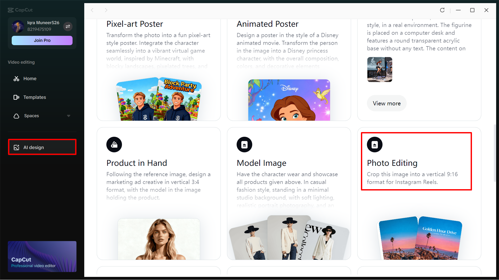This screenshot has height=280, width=499.
Task: Open the Pixel-art Poster card title
Action: [135, 24]
